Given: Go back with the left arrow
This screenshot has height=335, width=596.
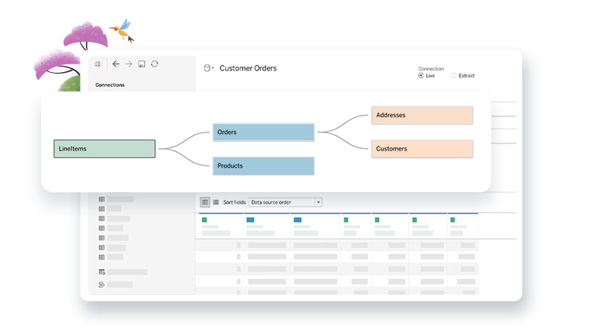Looking at the screenshot, I should [116, 64].
